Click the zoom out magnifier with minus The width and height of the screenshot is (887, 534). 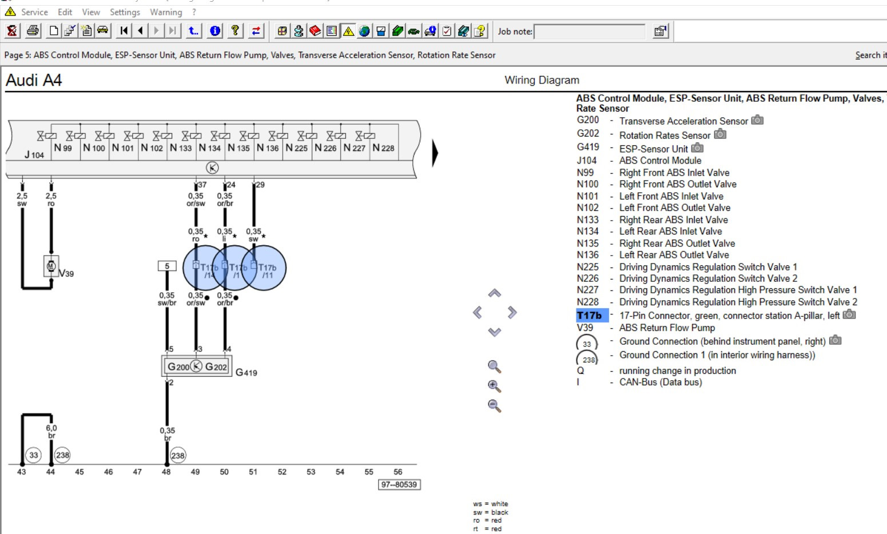pyautogui.click(x=495, y=406)
